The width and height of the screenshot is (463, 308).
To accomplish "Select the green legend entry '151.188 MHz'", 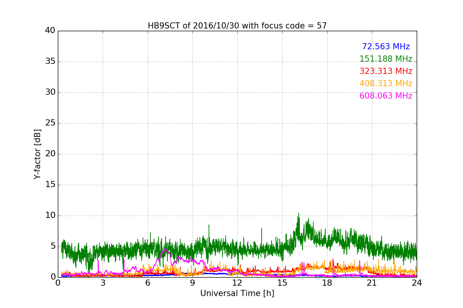I will [x=386, y=59].
